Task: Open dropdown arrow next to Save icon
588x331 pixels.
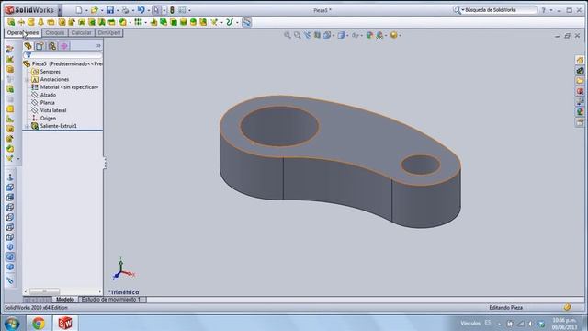Action: [x=118, y=10]
